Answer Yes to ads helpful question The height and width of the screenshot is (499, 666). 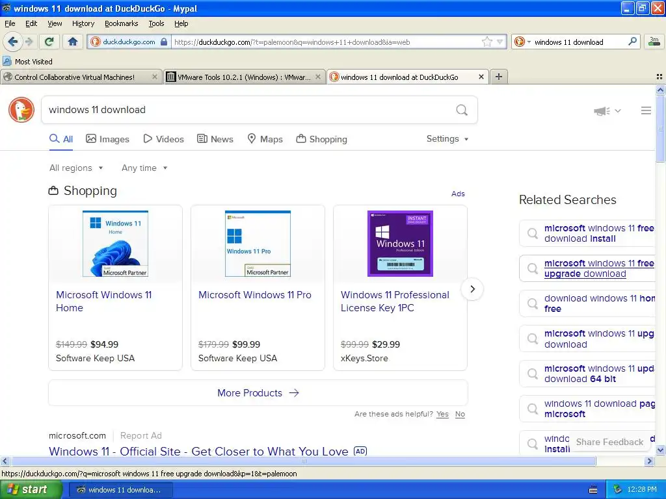tap(442, 414)
